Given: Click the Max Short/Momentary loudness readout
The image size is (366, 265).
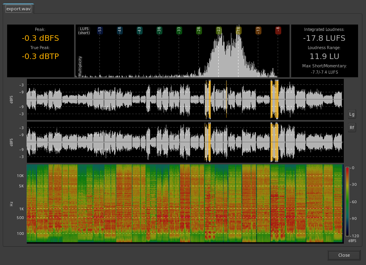Looking at the screenshot, I should pyautogui.click(x=324, y=72).
